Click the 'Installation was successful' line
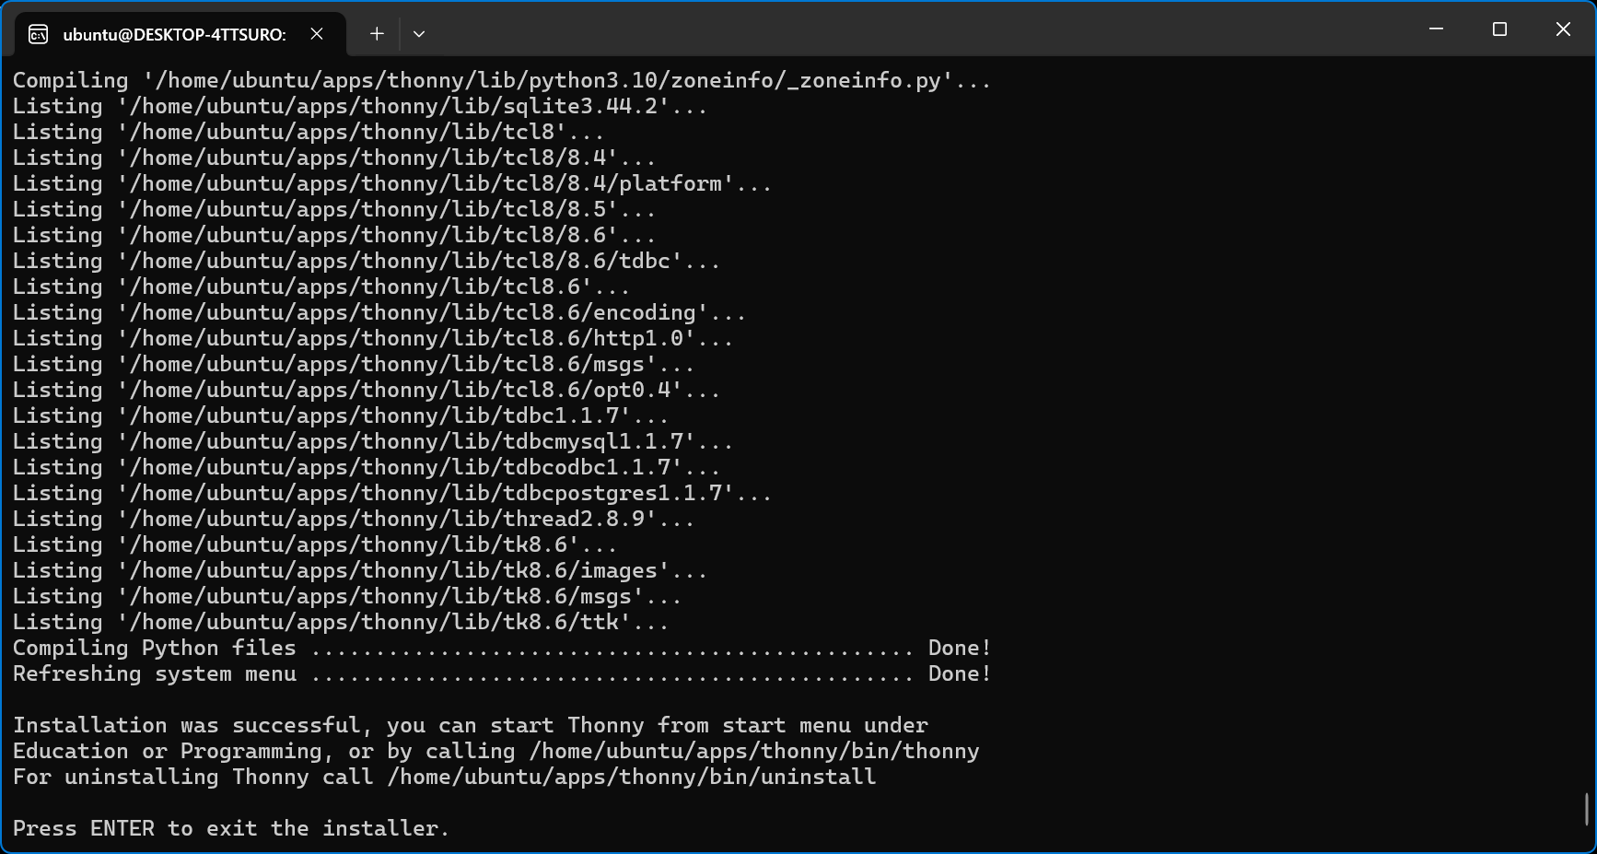Image resolution: width=1597 pixels, height=854 pixels. 471,725
